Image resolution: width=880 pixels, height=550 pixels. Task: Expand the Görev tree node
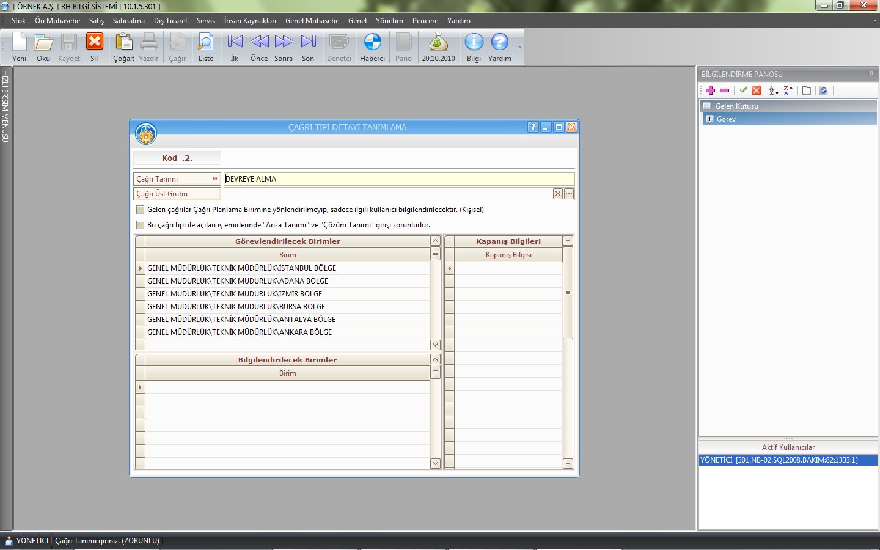point(710,119)
